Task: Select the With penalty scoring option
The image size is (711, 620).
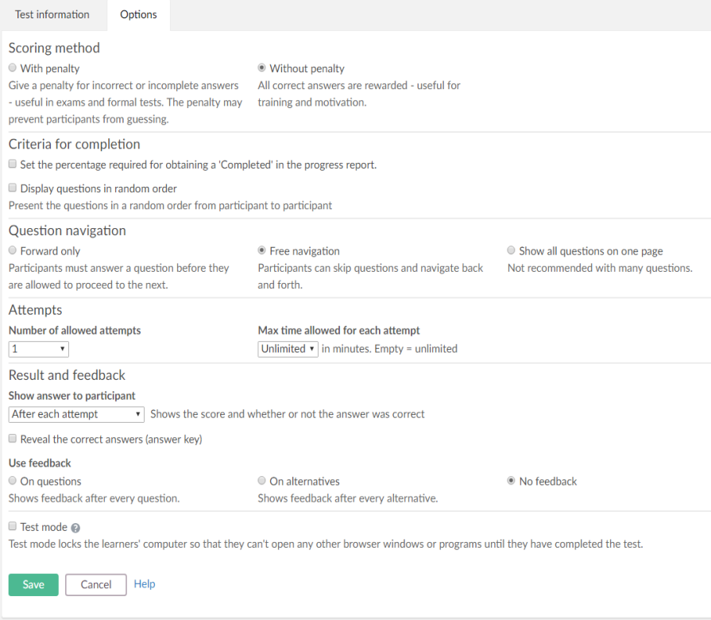Action: click(x=13, y=68)
